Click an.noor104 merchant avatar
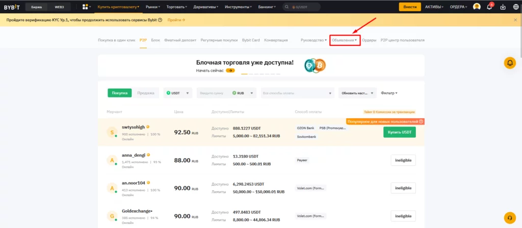The height and width of the screenshot is (228, 522). click(112, 188)
